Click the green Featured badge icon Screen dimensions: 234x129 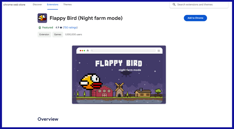click(40, 28)
